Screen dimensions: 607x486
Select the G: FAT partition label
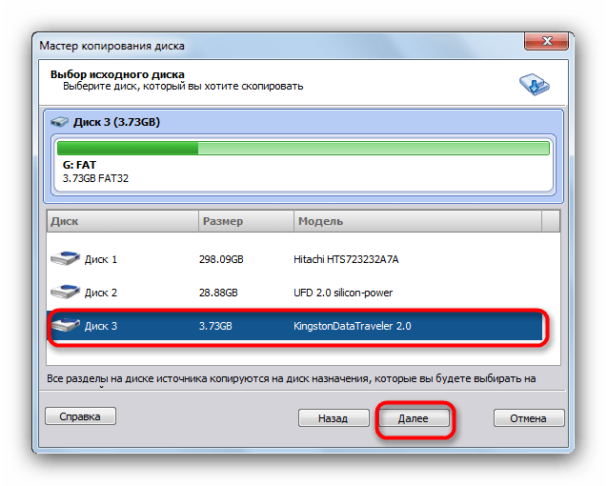(x=79, y=165)
